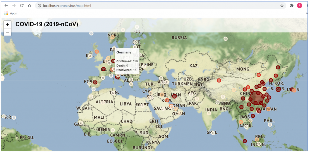Open the user profile avatar F

300,6
